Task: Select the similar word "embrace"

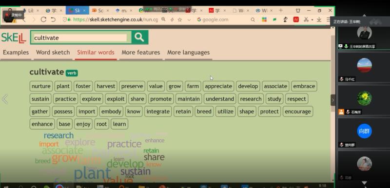Action: coord(304,86)
